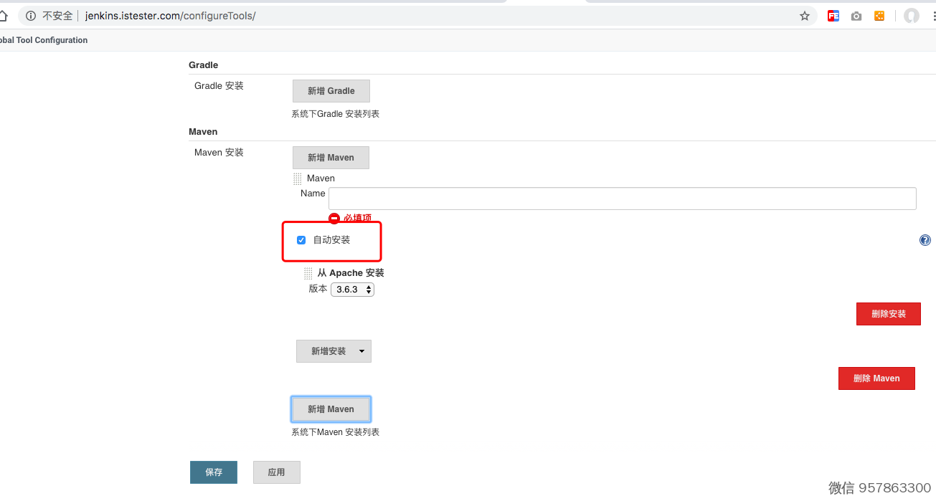
Task: Click 保存 to save configuration
Action: click(x=214, y=472)
